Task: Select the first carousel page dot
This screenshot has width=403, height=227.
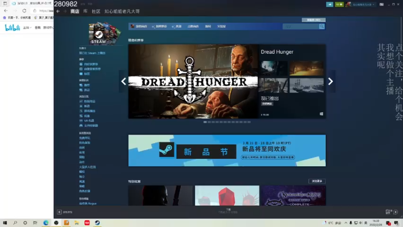Action: point(205,122)
